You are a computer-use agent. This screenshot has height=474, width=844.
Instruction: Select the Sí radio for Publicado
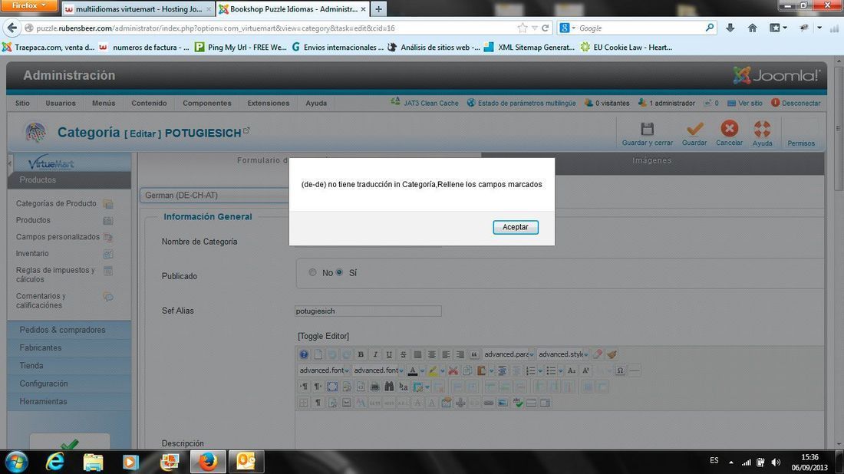339,272
